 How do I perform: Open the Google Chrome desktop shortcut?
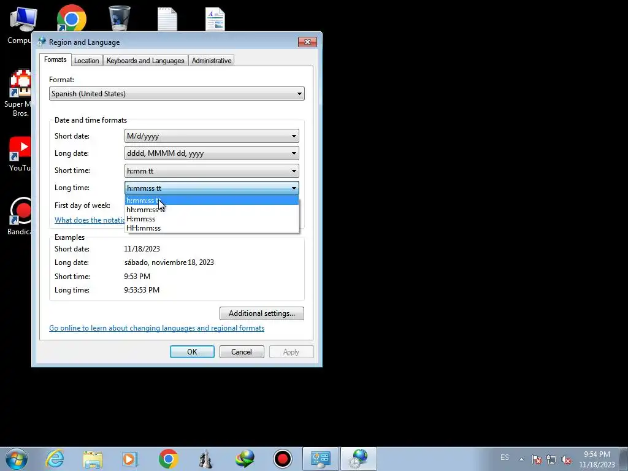72,18
